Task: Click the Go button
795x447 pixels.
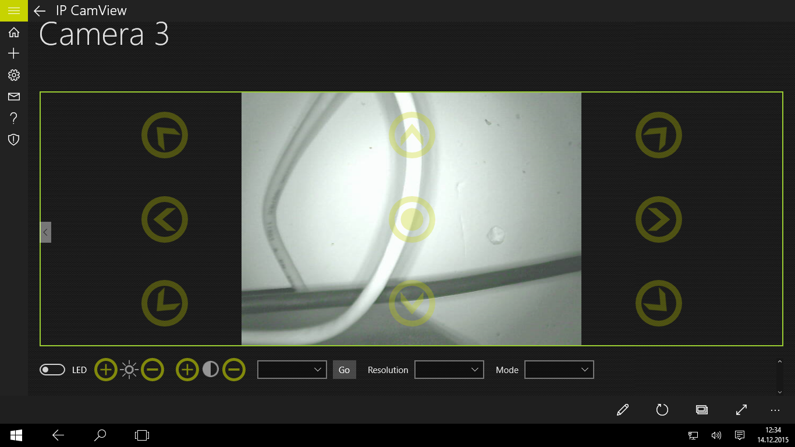Action: [344, 370]
